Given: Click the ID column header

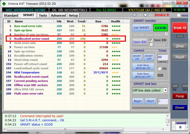Looking at the screenshot, I should 8,21.
